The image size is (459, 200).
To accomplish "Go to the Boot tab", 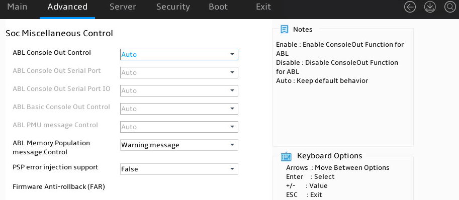I will coord(218,7).
